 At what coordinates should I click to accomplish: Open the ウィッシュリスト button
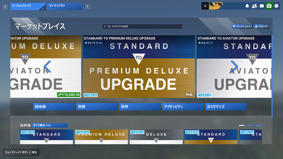pos(242,26)
